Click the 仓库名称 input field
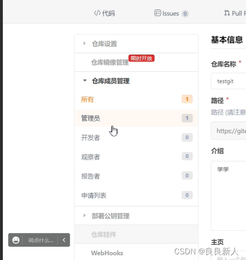Image resolution: width=246 pixels, height=260 pixels. click(x=229, y=81)
